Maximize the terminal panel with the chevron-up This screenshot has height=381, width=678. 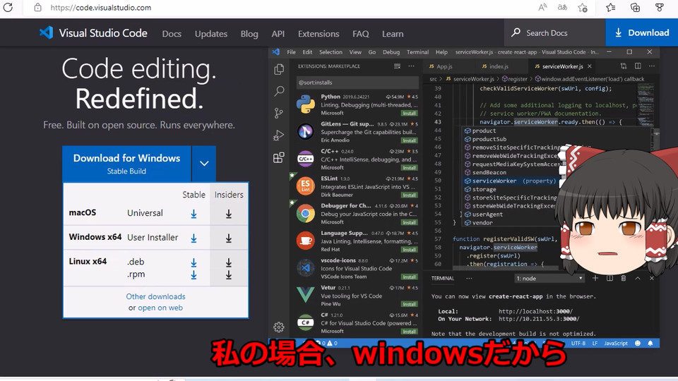[638, 278]
